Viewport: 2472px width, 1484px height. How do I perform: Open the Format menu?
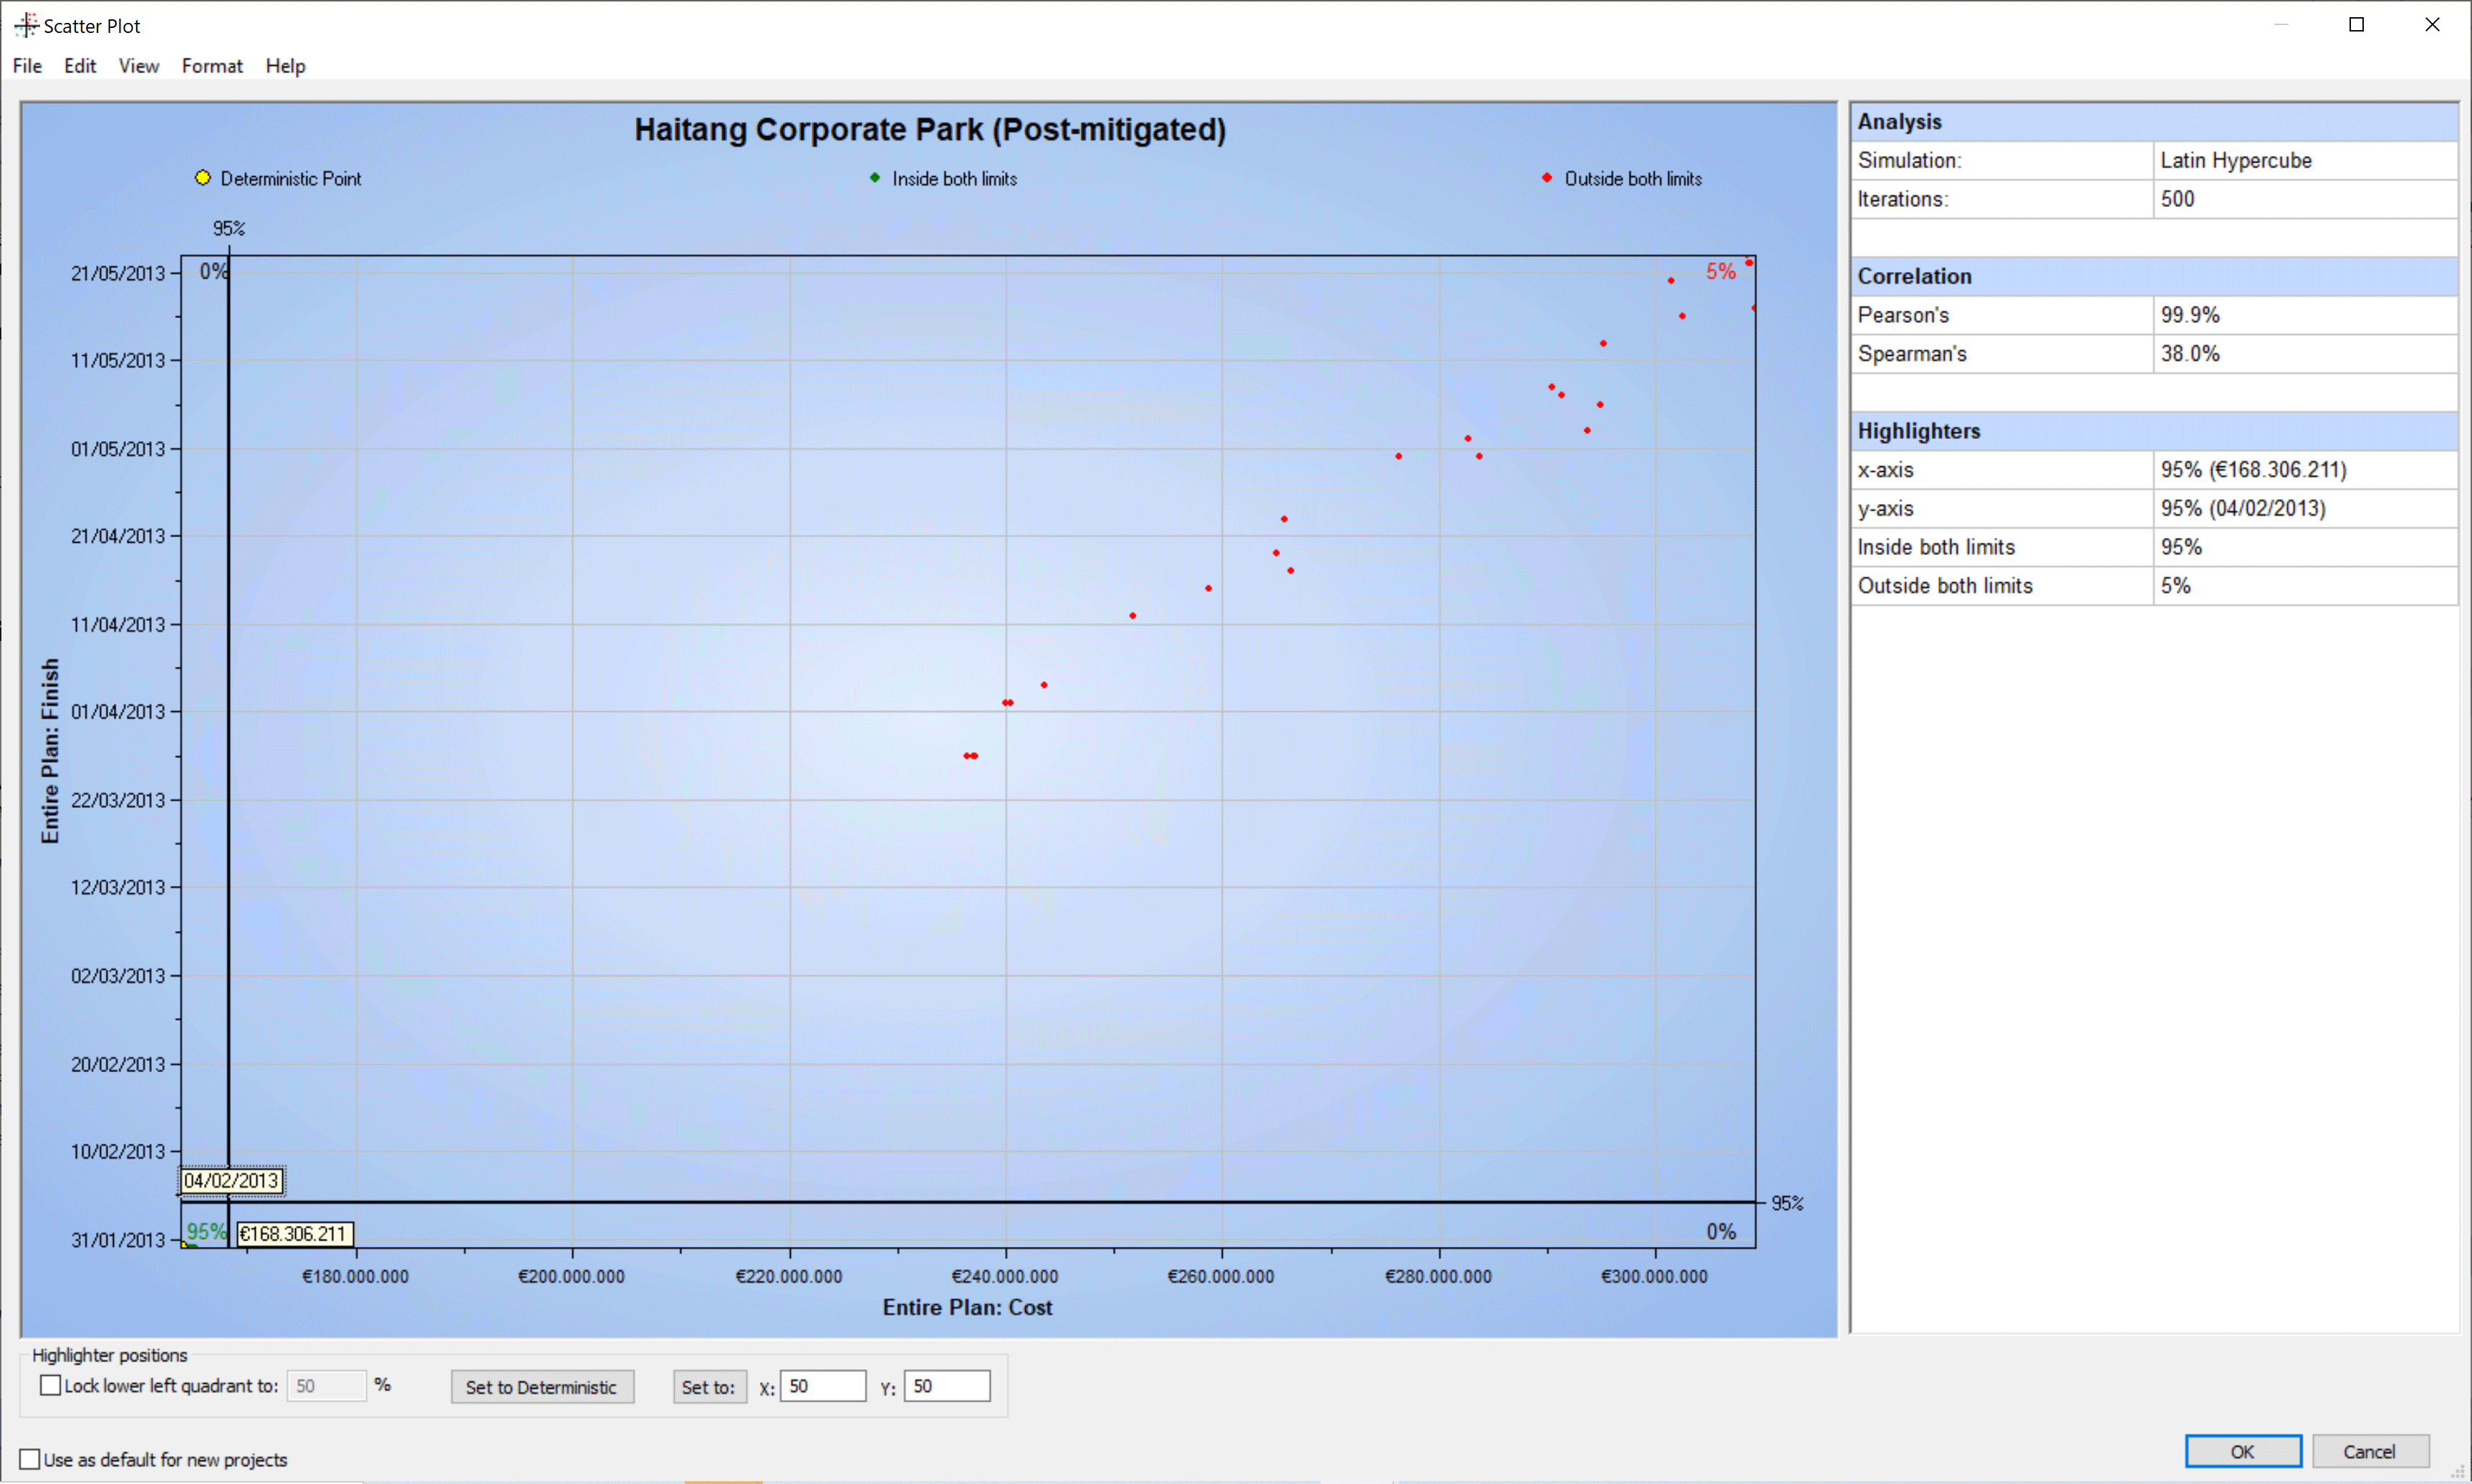(212, 66)
